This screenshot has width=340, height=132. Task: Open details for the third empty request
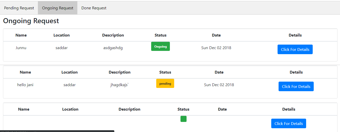click(x=289, y=123)
